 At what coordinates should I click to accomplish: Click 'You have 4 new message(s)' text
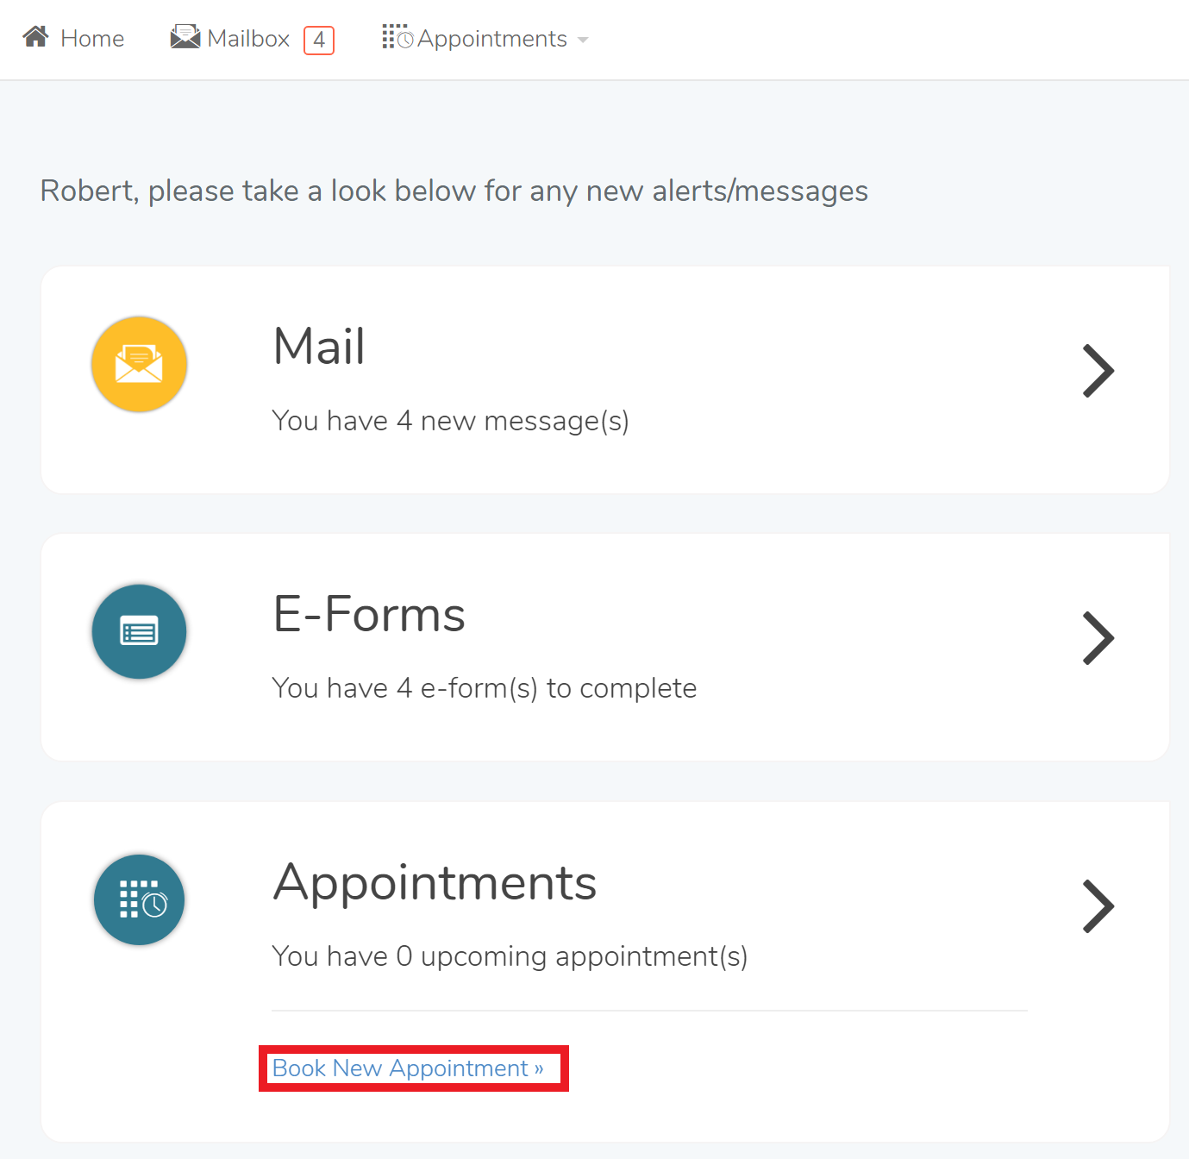[x=450, y=421]
